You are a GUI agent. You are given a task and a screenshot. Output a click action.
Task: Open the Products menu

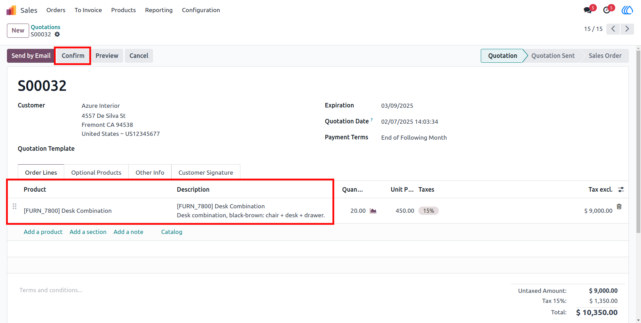click(x=123, y=10)
